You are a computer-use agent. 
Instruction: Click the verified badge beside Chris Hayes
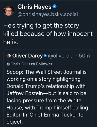point(55,7)
